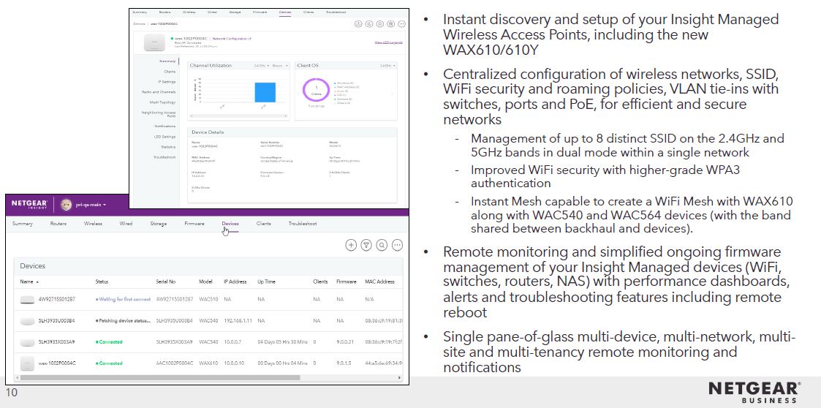Image resolution: width=821 pixels, height=408 pixels.
Task: Open the Troubleshoot tab in lower navigation
Action: click(303, 224)
